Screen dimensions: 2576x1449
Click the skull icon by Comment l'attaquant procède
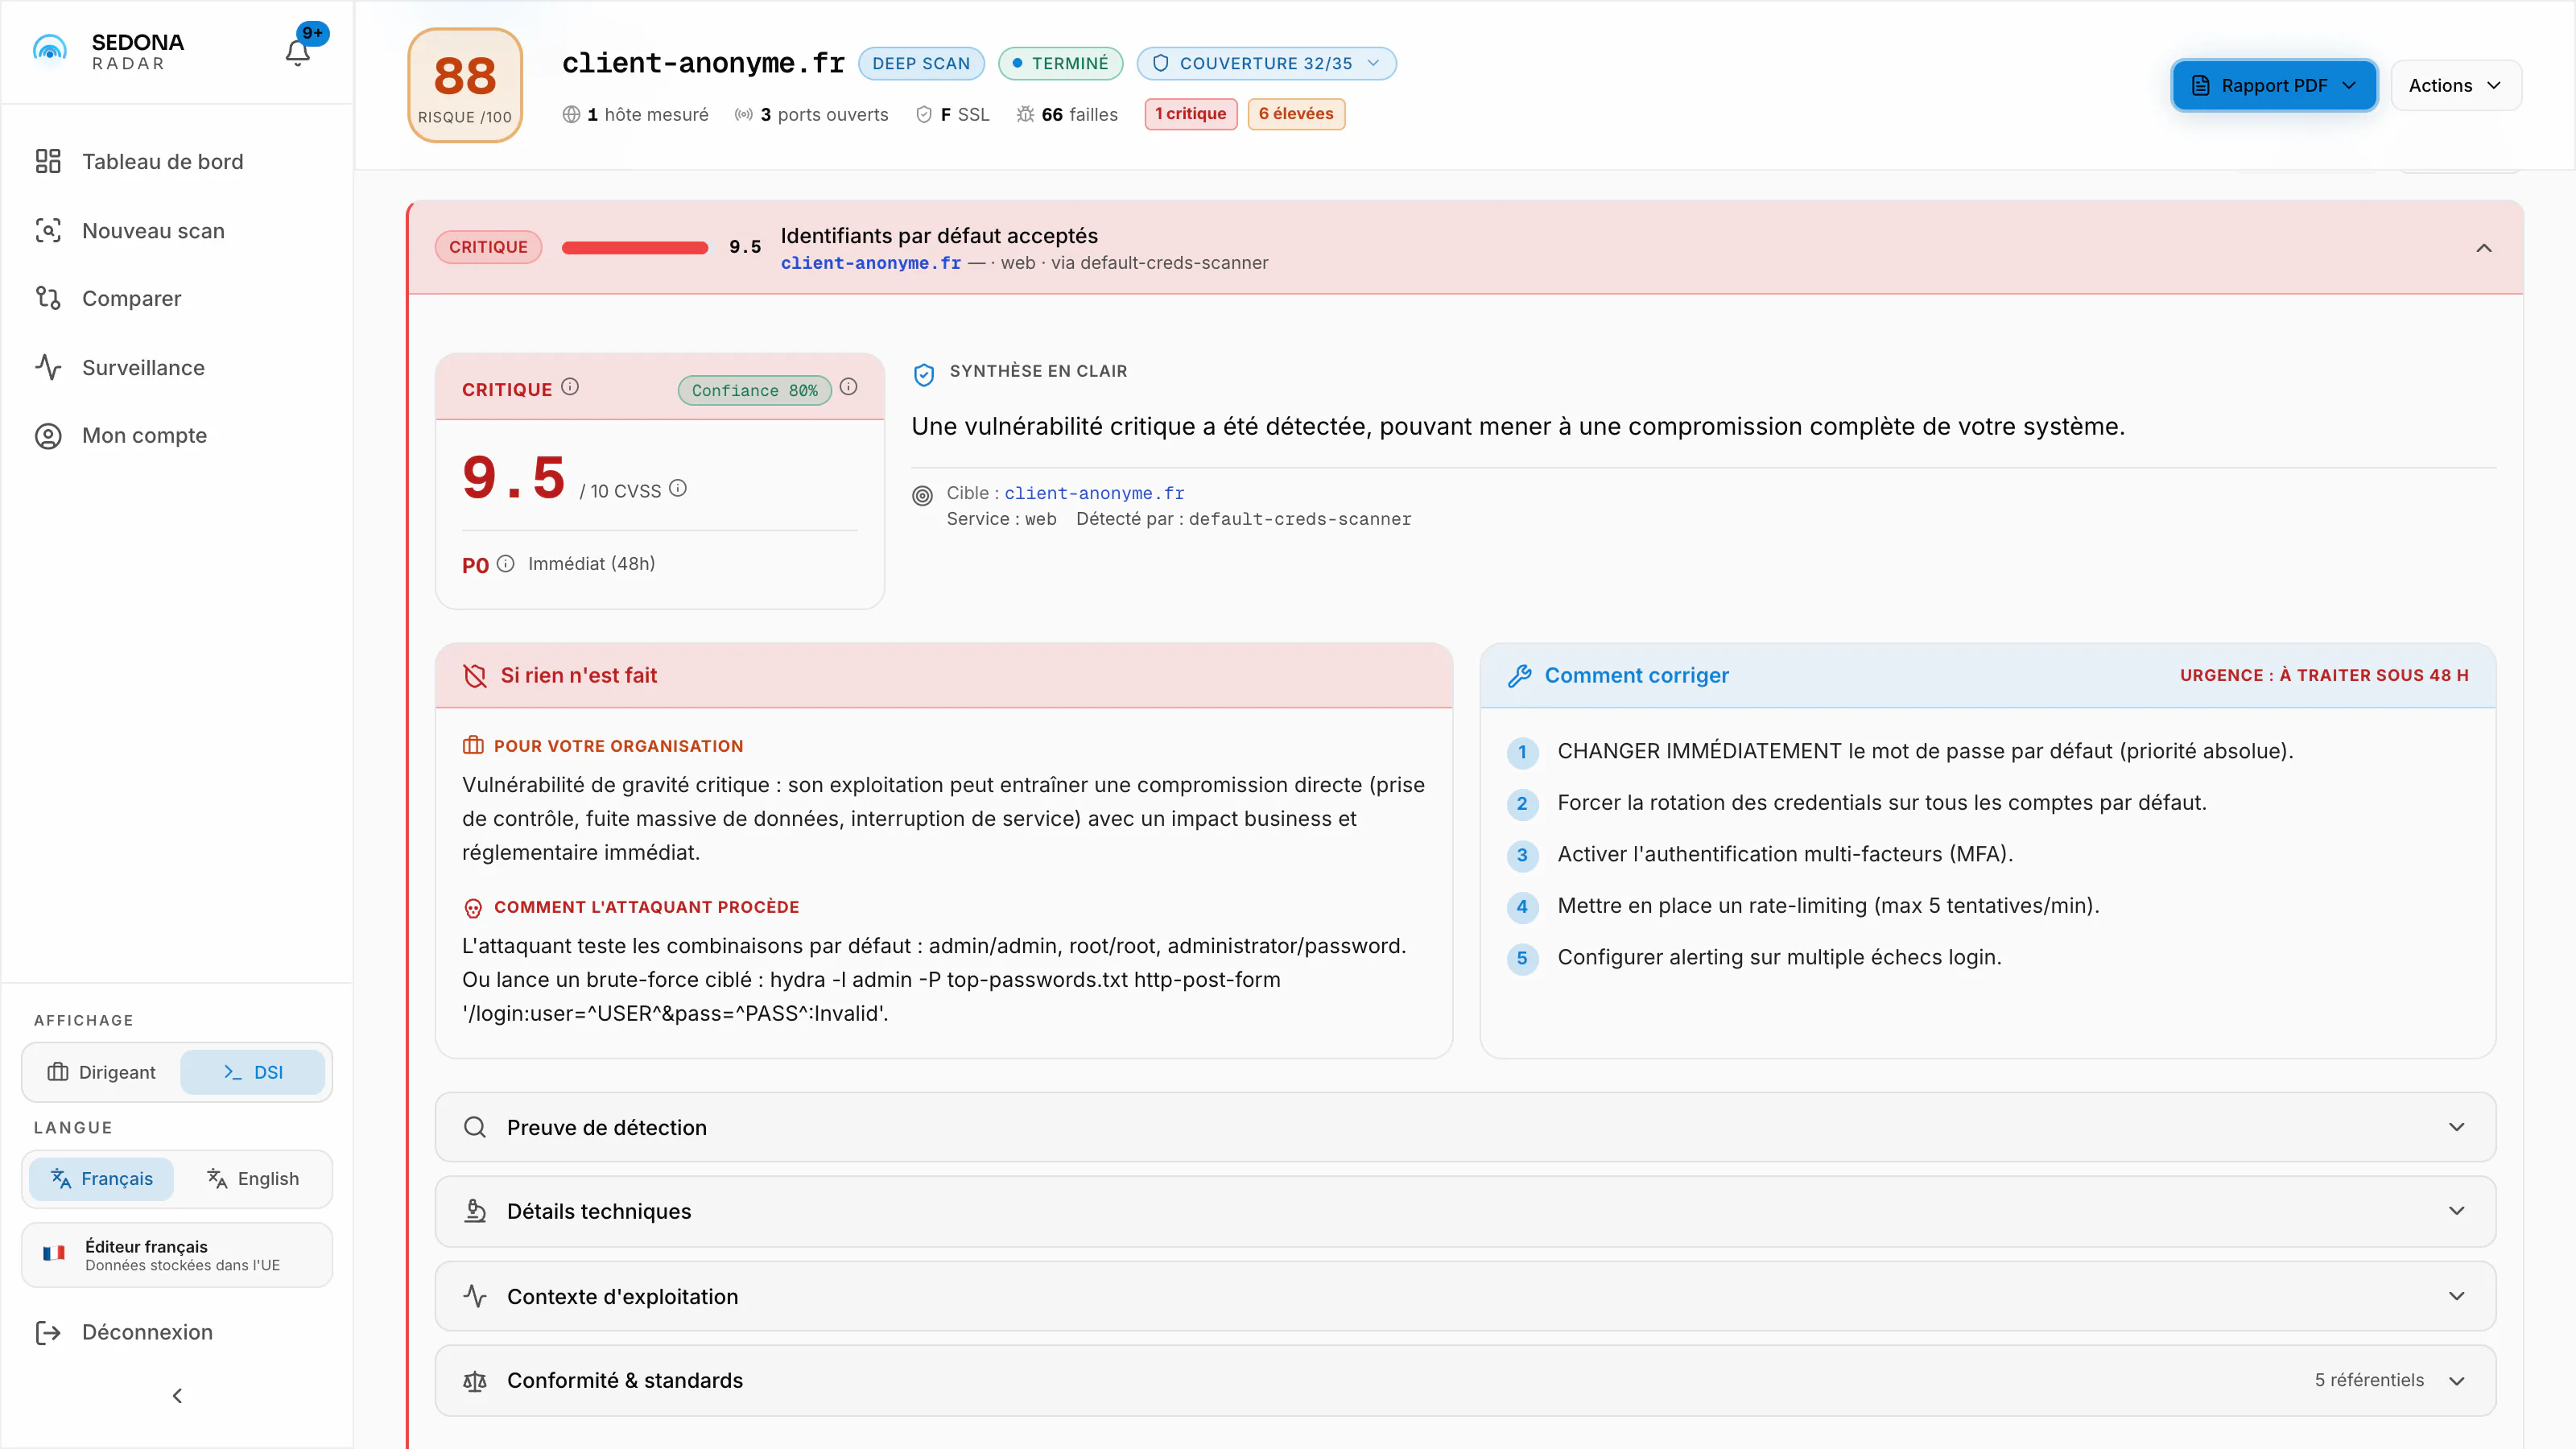coord(473,908)
